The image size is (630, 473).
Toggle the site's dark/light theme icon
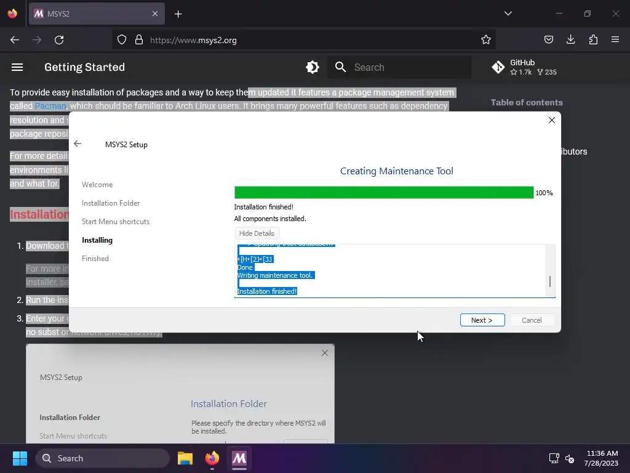tap(312, 67)
